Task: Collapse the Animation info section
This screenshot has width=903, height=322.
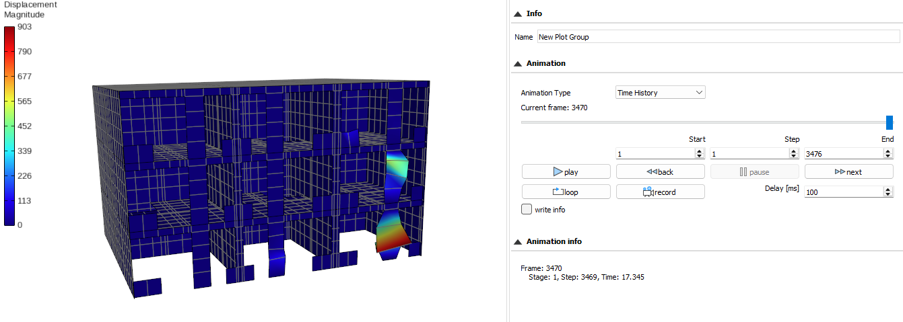Action: click(x=518, y=241)
